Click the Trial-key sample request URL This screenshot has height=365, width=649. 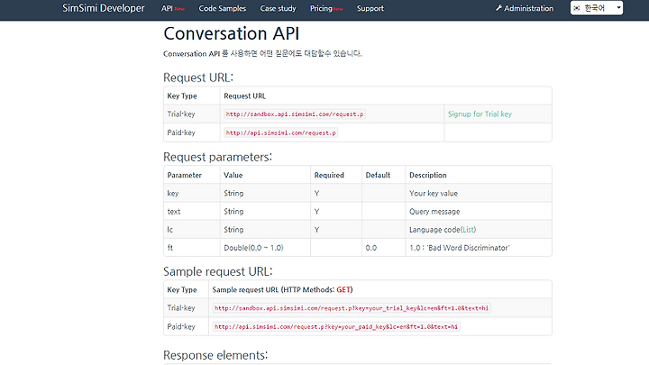[352, 308]
